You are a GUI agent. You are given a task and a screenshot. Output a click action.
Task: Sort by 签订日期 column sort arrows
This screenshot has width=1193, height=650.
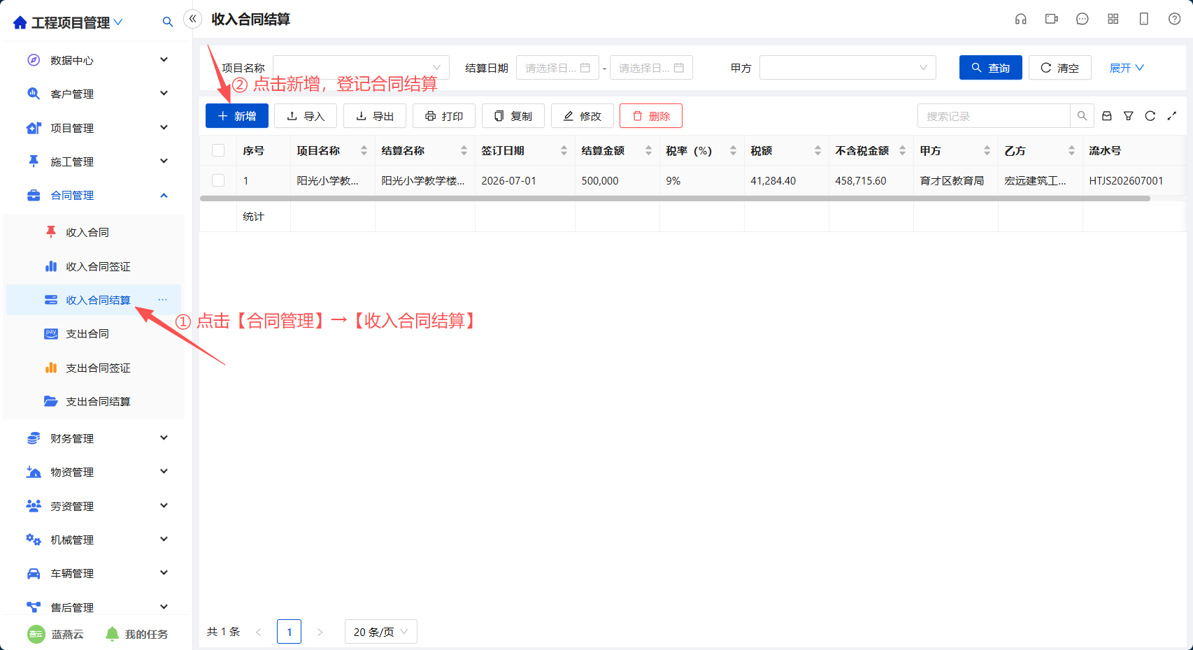click(x=564, y=150)
